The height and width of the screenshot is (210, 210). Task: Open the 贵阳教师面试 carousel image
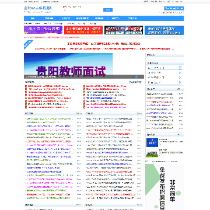(x=68, y=66)
